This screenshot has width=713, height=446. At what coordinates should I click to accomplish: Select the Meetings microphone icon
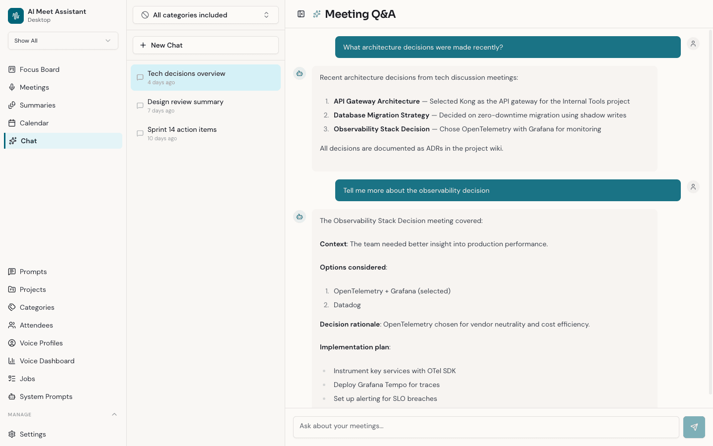click(x=11, y=87)
